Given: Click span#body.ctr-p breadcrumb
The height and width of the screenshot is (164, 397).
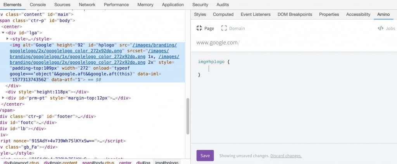Looking at the screenshot, I should (x=98, y=162).
